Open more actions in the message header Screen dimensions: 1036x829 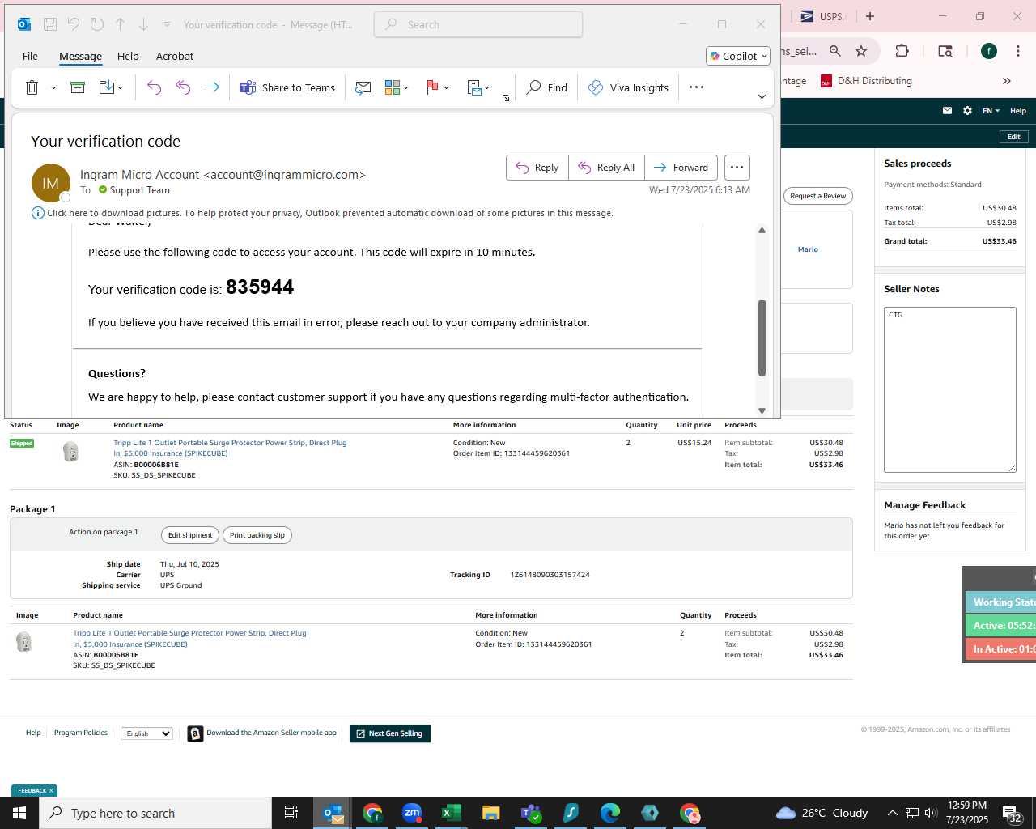pos(737,168)
